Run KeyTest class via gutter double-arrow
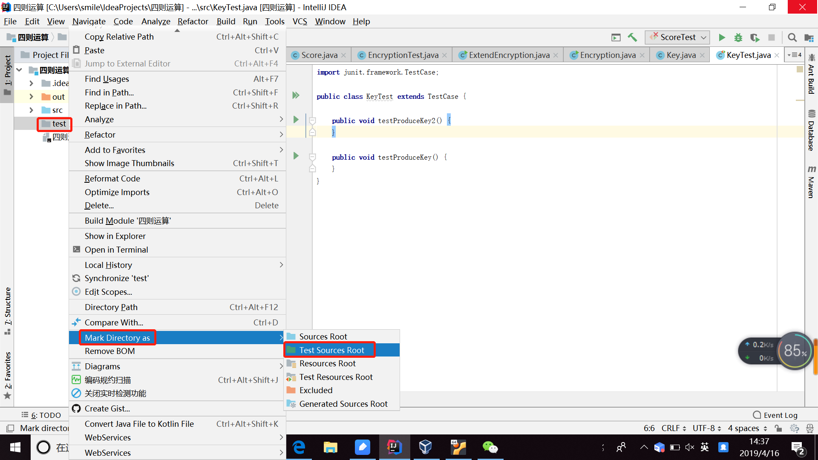The width and height of the screenshot is (818, 460). 296,95
